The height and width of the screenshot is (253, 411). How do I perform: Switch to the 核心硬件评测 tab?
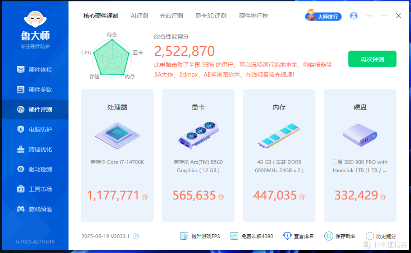coord(100,16)
